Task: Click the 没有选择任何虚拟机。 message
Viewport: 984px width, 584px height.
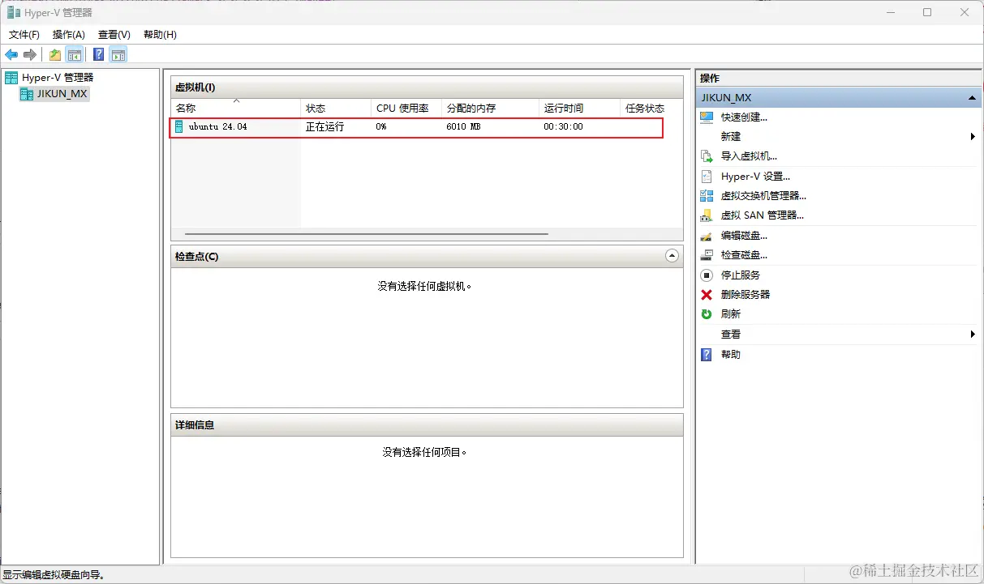Action: [424, 286]
